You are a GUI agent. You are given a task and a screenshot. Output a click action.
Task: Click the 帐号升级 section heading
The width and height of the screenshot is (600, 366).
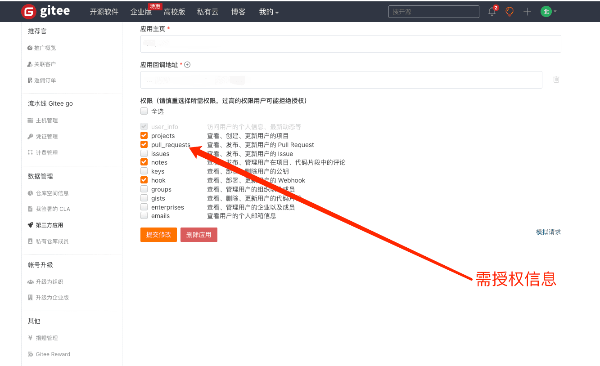tap(41, 265)
